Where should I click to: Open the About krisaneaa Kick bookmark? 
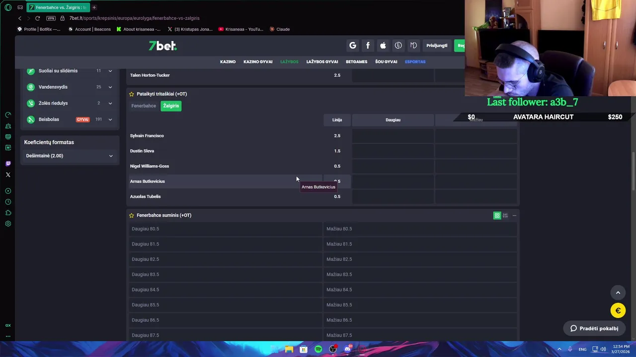tap(139, 29)
